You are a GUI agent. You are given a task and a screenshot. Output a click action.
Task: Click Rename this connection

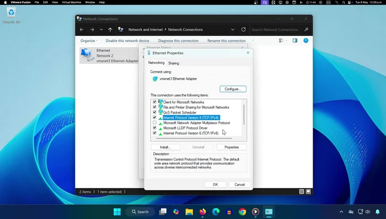tap(227, 41)
